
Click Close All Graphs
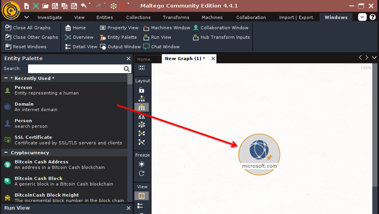[28, 28]
